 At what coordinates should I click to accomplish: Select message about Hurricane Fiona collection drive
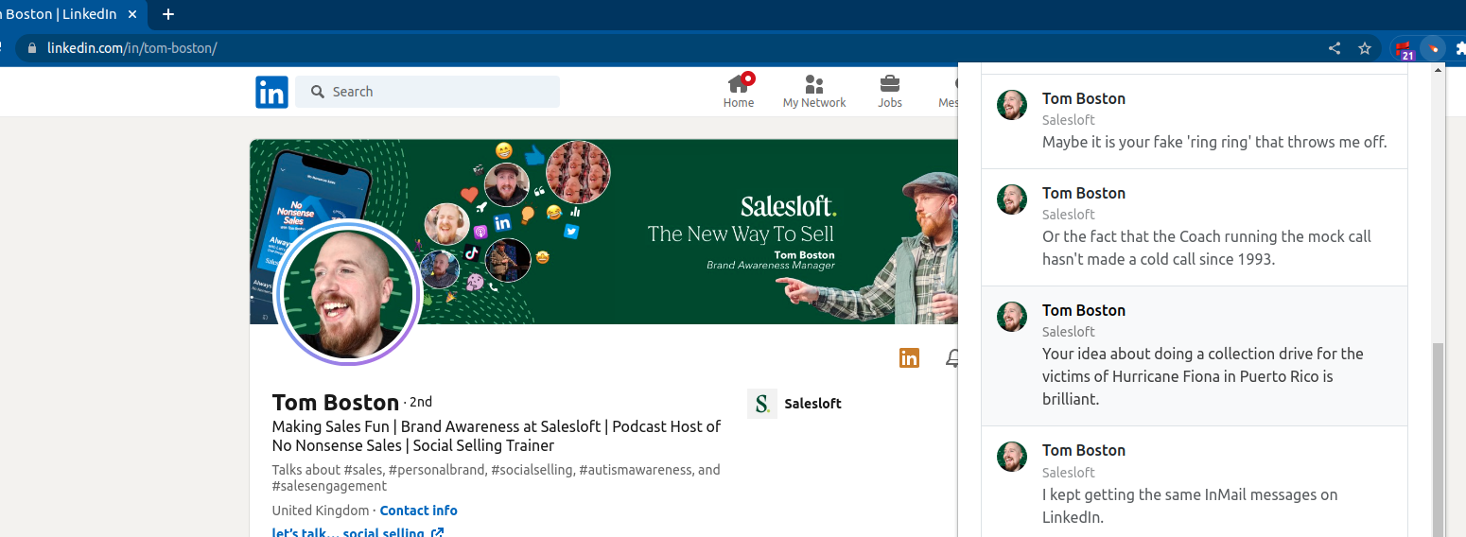[x=1194, y=356]
